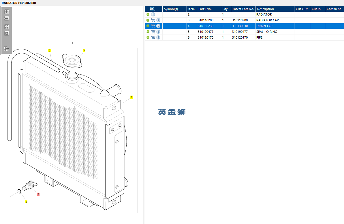Sort by Description column header
The width and height of the screenshot is (344, 224).
275,9
